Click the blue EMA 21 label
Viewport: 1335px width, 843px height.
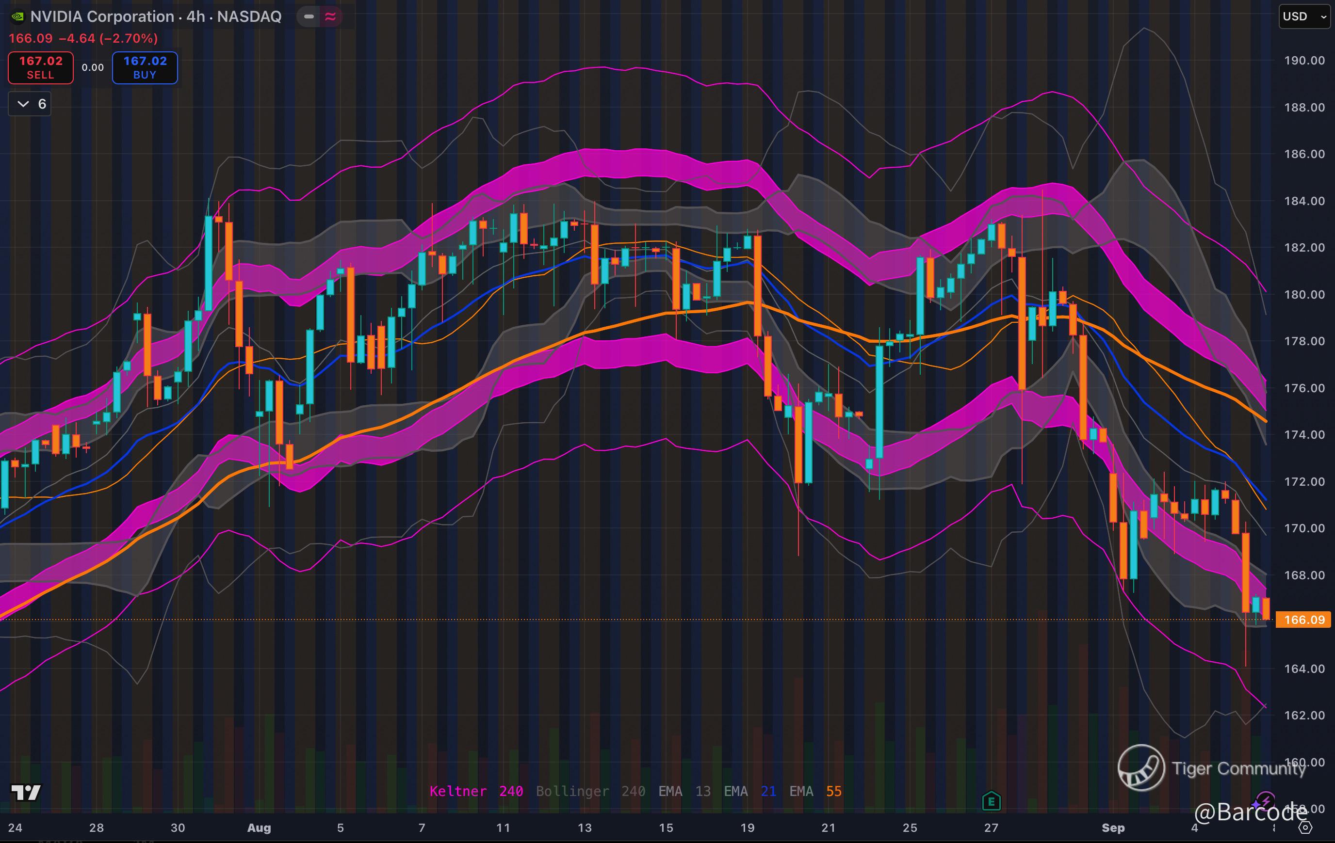749,791
